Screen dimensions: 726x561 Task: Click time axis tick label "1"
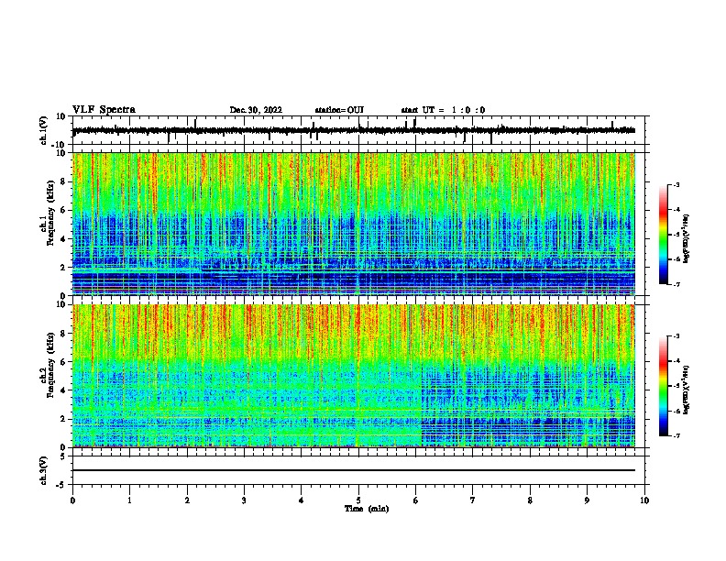click(x=129, y=500)
